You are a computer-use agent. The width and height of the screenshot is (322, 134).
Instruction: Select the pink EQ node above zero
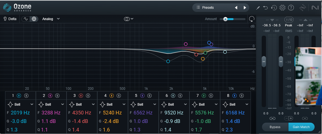(186, 44)
